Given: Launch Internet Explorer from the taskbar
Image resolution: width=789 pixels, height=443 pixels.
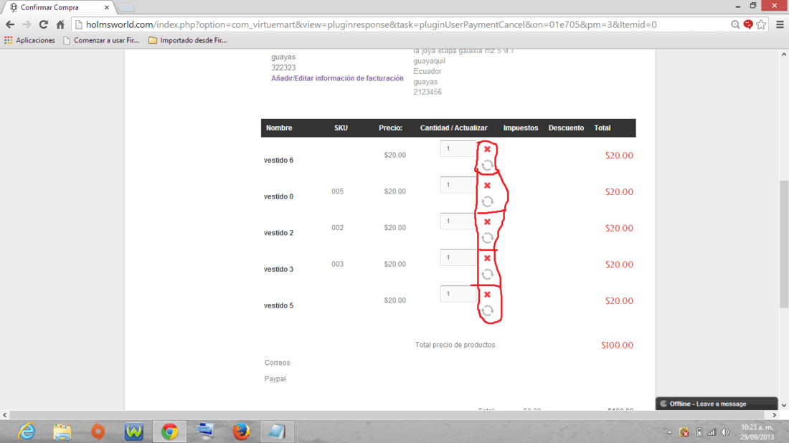Looking at the screenshot, I should [x=27, y=432].
